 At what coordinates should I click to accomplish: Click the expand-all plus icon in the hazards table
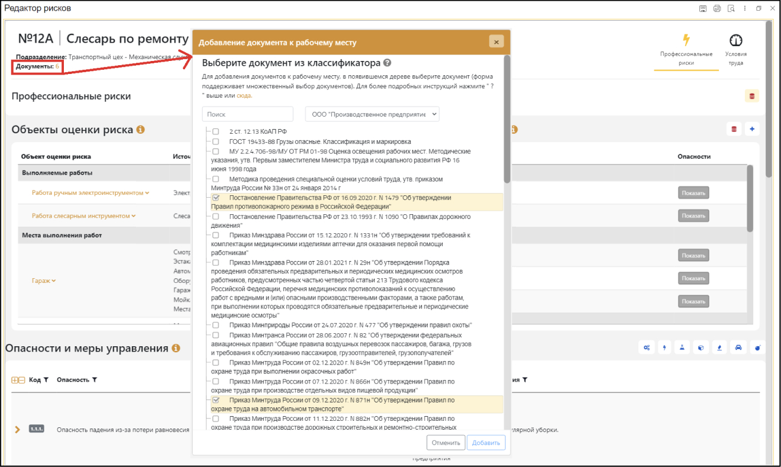(15, 380)
